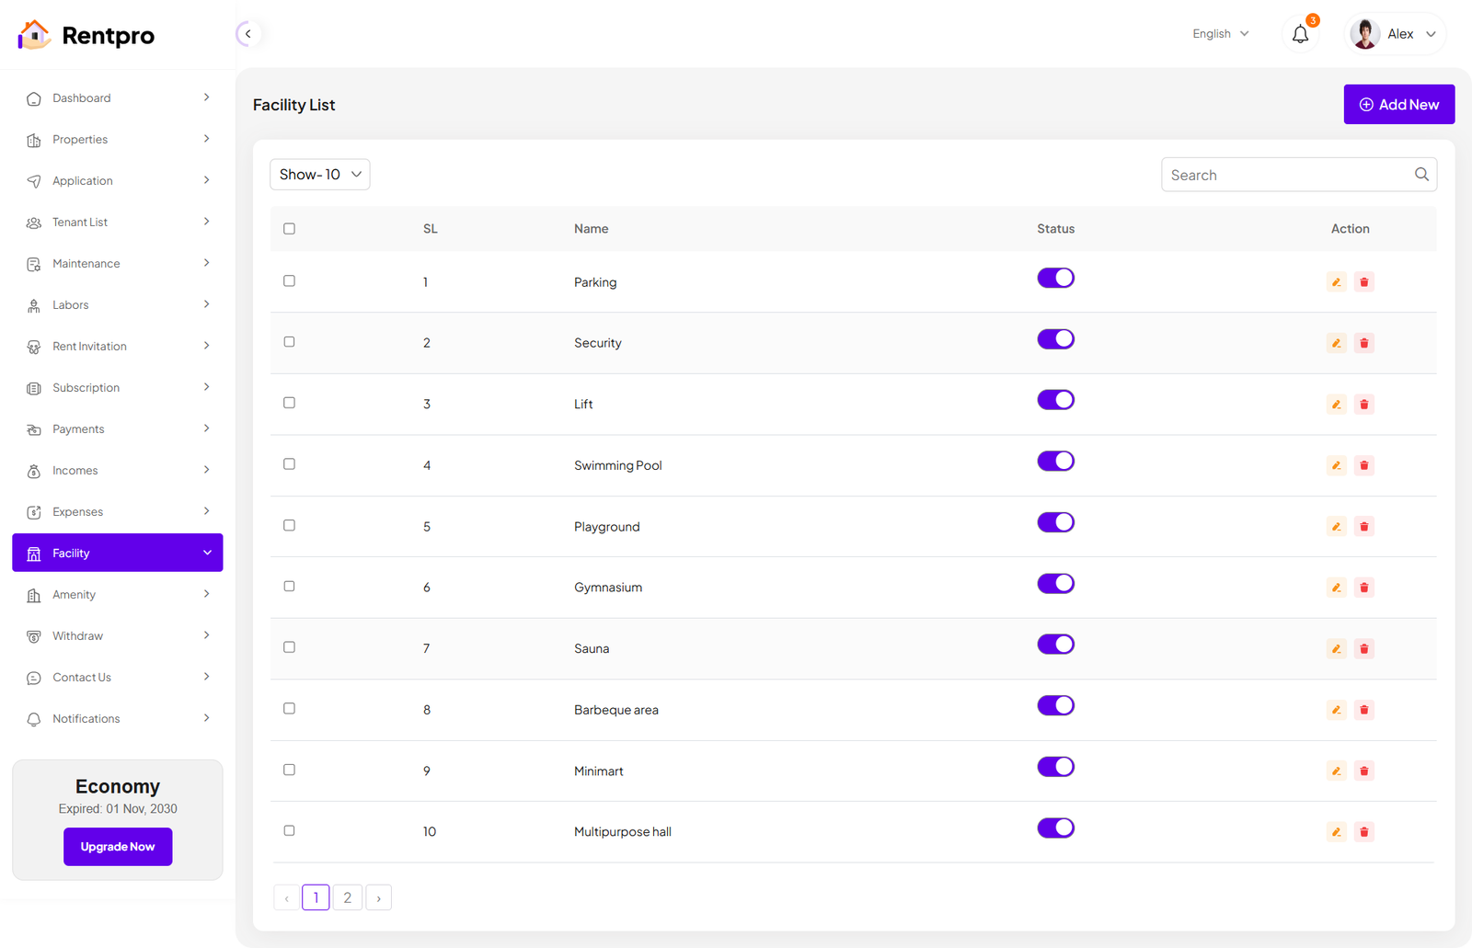Image resolution: width=1472 pixels, height=948 pixels.
Task: Click the Rentpro house logo
Action: click(34, 35)
